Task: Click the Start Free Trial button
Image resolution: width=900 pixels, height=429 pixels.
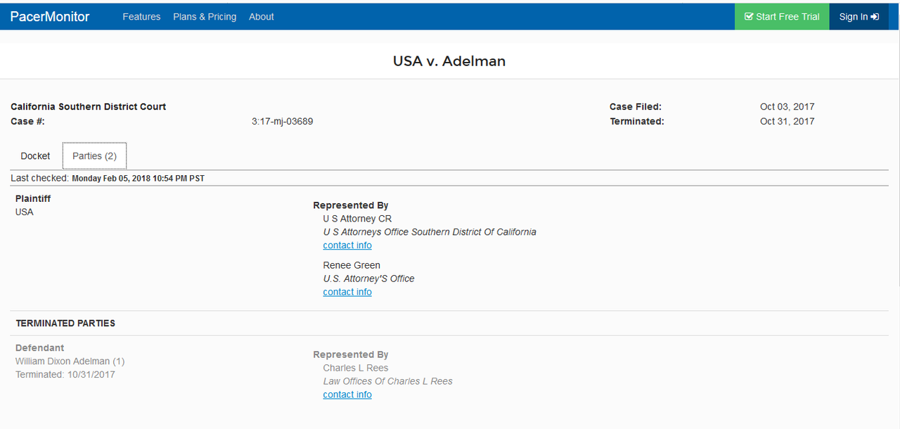Action: (782, 16)
